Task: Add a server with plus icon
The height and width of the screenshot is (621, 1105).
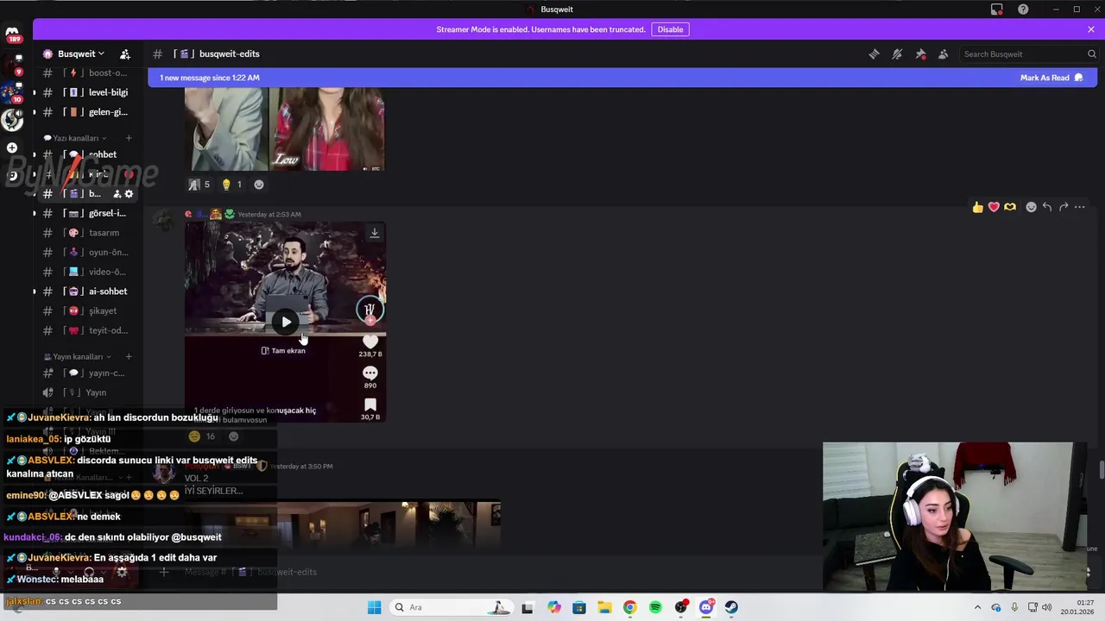Action: click(x=12, y=148)
